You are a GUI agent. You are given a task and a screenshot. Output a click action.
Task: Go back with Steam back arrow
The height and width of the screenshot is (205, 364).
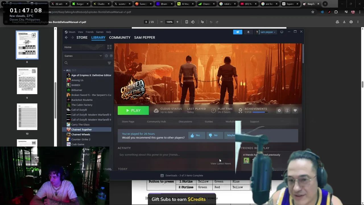click(x=66, y=37)
